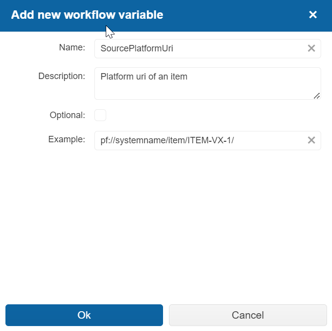The height and width of the screenshot is (331, 332).
Task: Click the blue header bar of the dialog
Action: [x=232, y=15]
